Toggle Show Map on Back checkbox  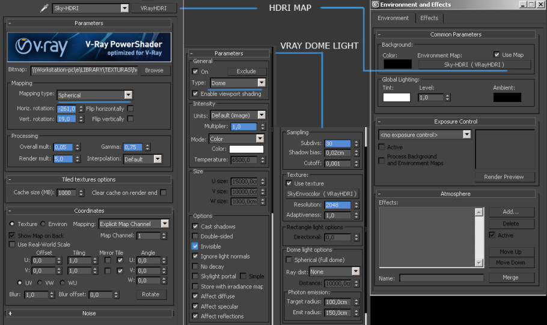pyautogui.click(x=12, y=236)
